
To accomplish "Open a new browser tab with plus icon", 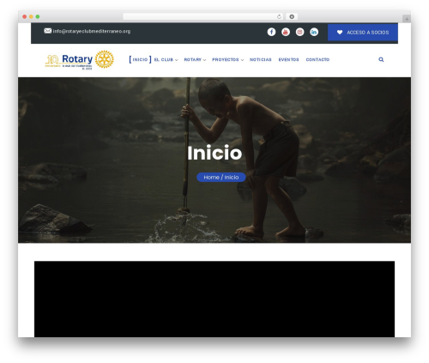I will [407, 19].
